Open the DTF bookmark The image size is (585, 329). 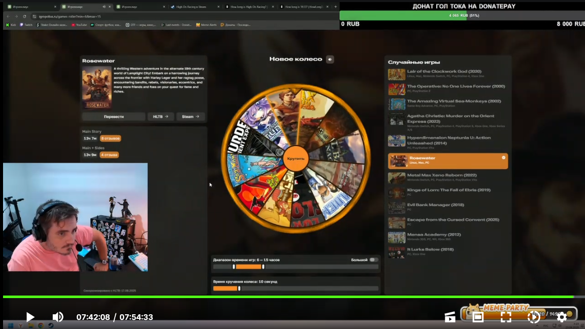[x=141, y=25]
